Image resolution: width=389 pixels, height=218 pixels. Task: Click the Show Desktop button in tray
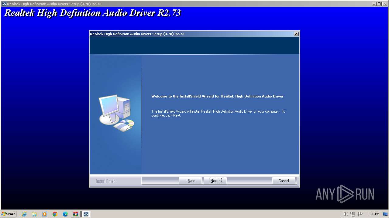pyautogui.click(x=385, y=214)
